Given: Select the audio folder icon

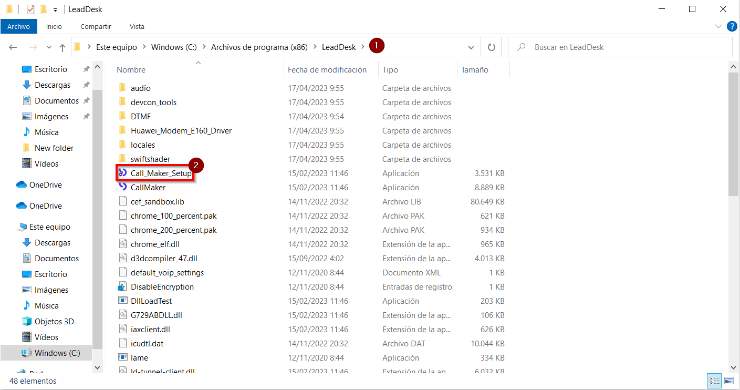Looking at the screenshot, I should pyautogui.click(x=122, y=88).
